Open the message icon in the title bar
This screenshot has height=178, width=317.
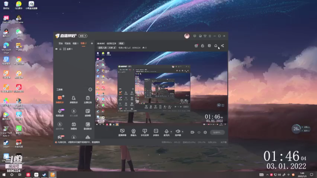(195, 36)
